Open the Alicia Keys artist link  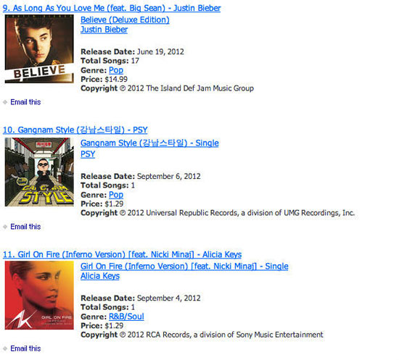coord(100,276)
